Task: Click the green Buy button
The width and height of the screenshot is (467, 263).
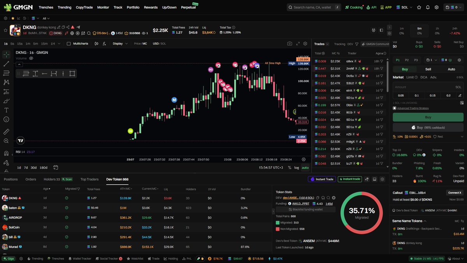Action: (428, 117)
